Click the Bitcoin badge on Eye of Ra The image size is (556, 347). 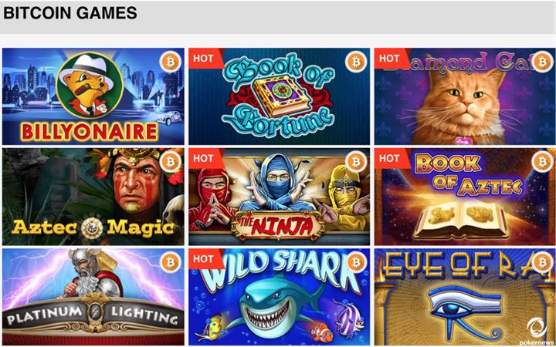click(542, 262)
